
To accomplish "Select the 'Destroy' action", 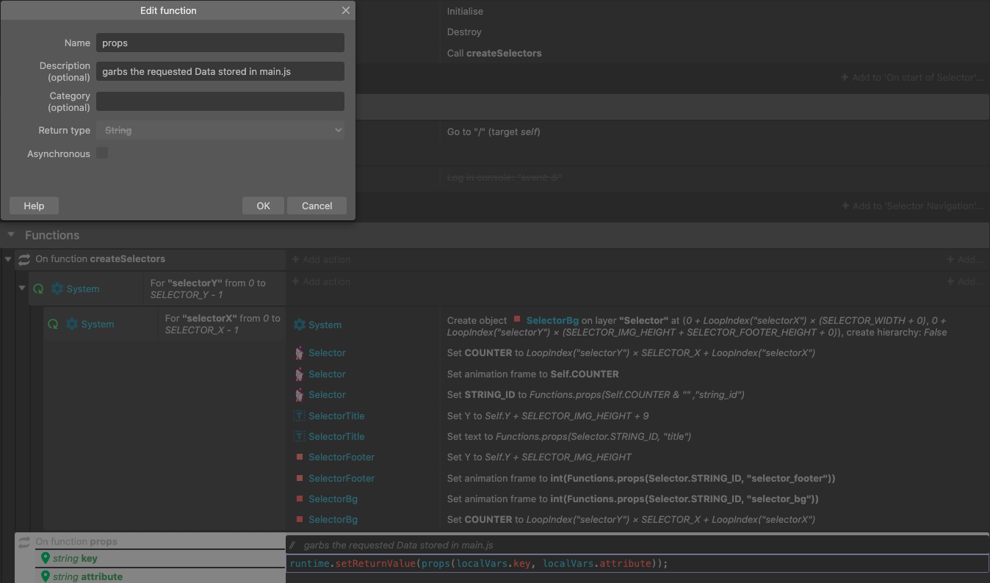I will point(464,32).
